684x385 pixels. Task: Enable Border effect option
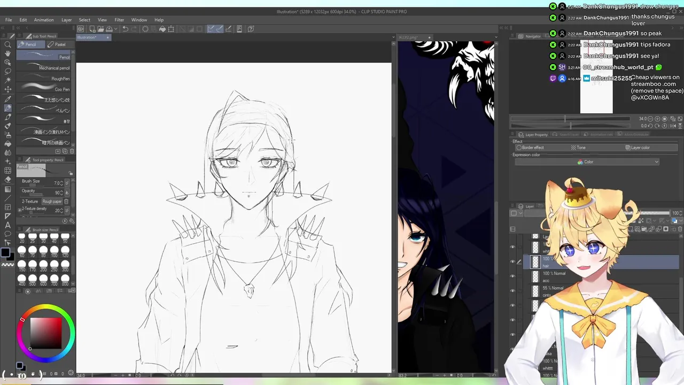[x=530, y=148]
